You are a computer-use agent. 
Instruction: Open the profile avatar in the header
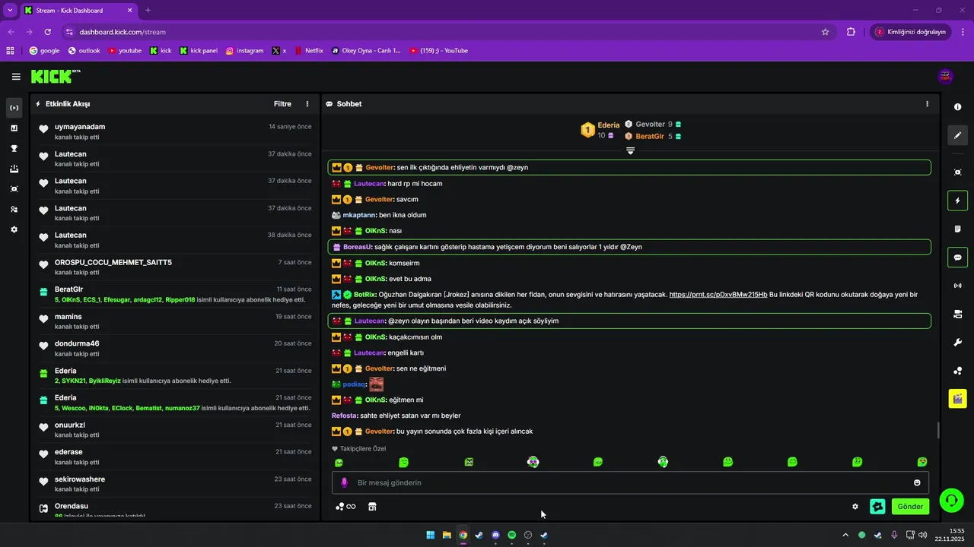click(x=946, y=76)
